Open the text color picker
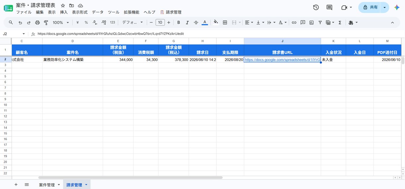 (205, 23)
